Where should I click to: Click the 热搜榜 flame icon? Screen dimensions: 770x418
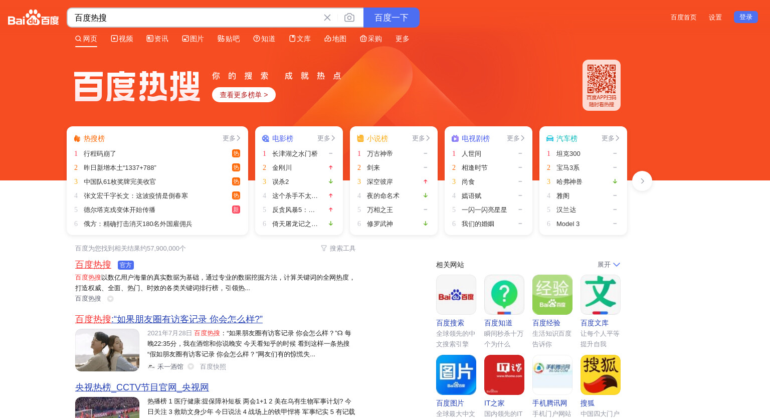[77, 138]
